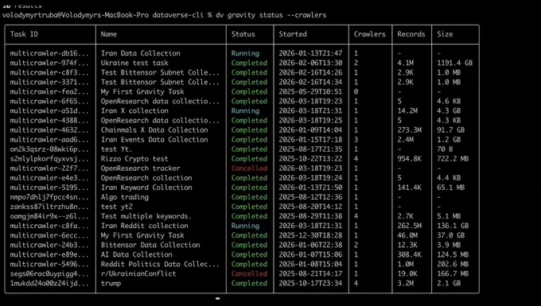Image resolution: width=541 pixels, height=306 pixels.
Task: Click task ID 'on2k3qsrz-08wki6p...'
Action: point(49,149)
